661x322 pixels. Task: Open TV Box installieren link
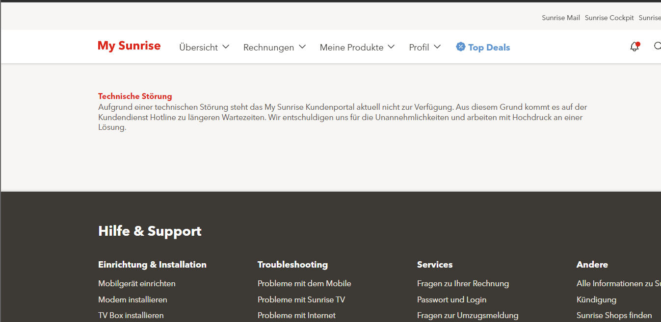coord(131,315)
